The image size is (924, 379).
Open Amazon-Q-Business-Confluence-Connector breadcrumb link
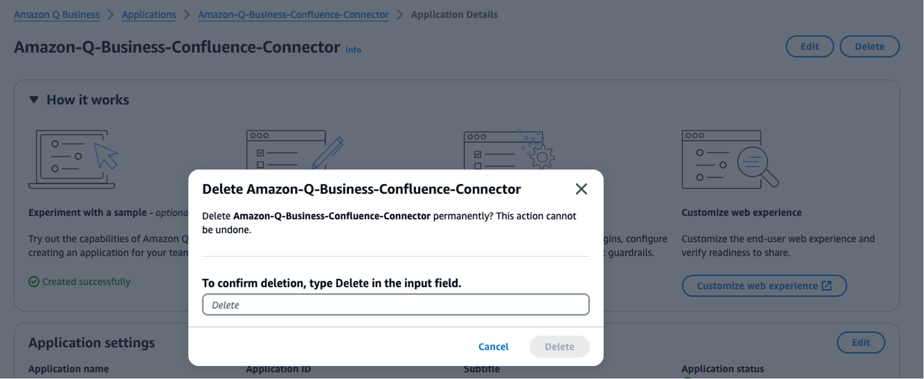point(293,15)
